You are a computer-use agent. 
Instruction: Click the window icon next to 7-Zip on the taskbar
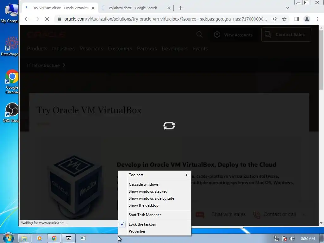point(83,238)
